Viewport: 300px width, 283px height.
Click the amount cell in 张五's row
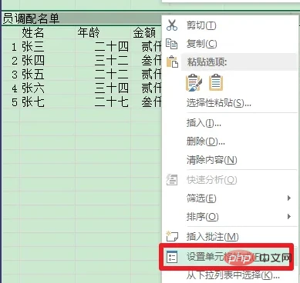point(147,75)
